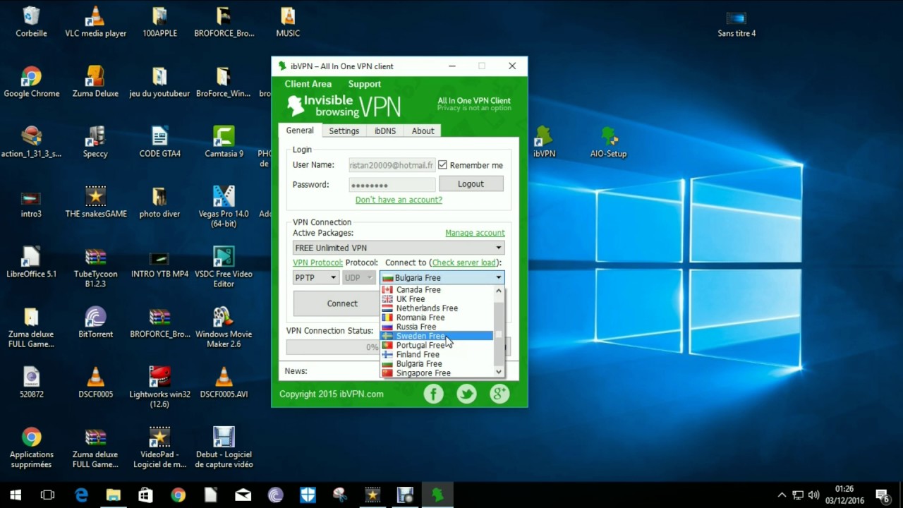
Task: Open File Explorer from the taskbar
Action: (114, 495)
